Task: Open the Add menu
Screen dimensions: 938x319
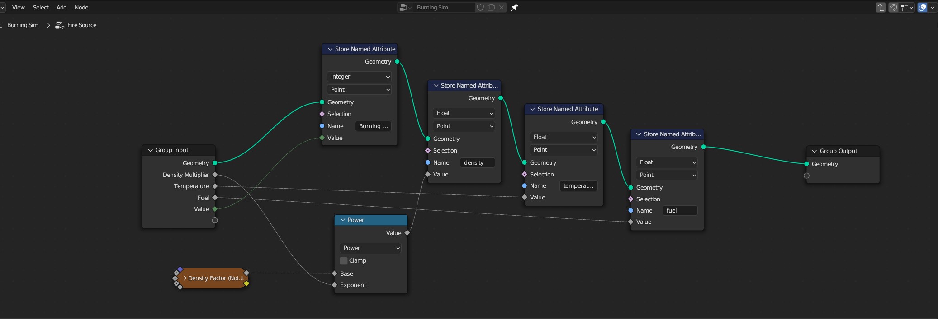Action: click(62, 7)
